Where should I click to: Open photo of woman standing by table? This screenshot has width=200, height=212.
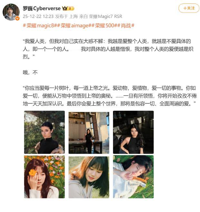[89, 133]
